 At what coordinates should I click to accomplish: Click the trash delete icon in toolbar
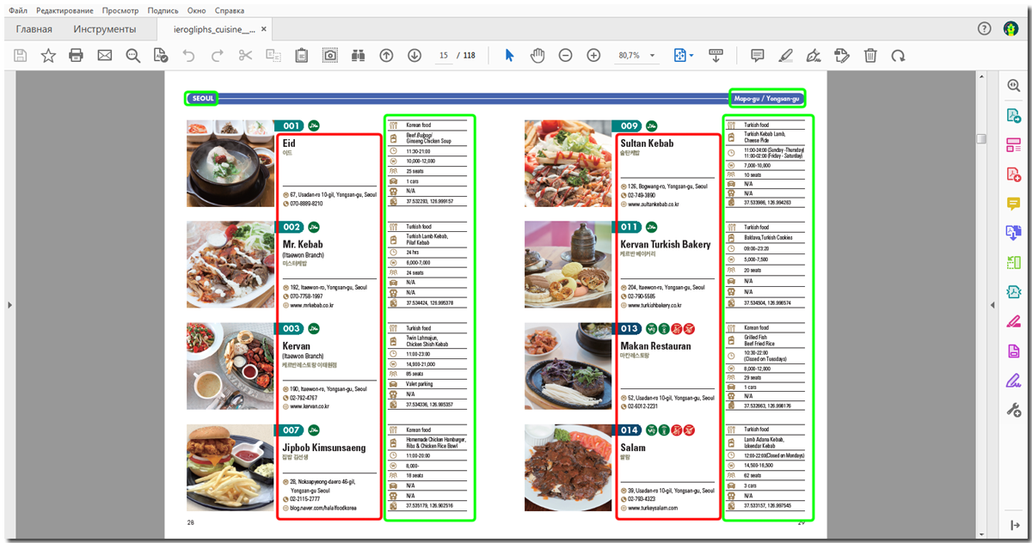pos(870,56)
